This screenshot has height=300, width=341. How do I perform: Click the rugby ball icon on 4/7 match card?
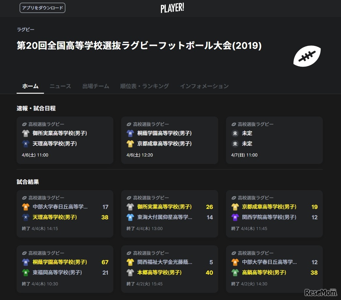pos(234,124)
